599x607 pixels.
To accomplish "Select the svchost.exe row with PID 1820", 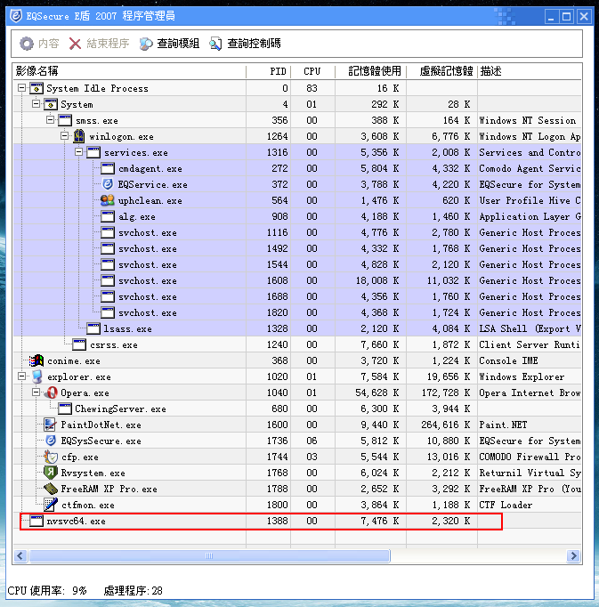I will (x=297, y=312).
